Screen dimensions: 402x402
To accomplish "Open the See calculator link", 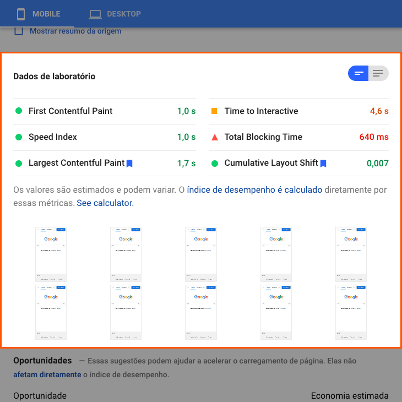I will [105, 203].
